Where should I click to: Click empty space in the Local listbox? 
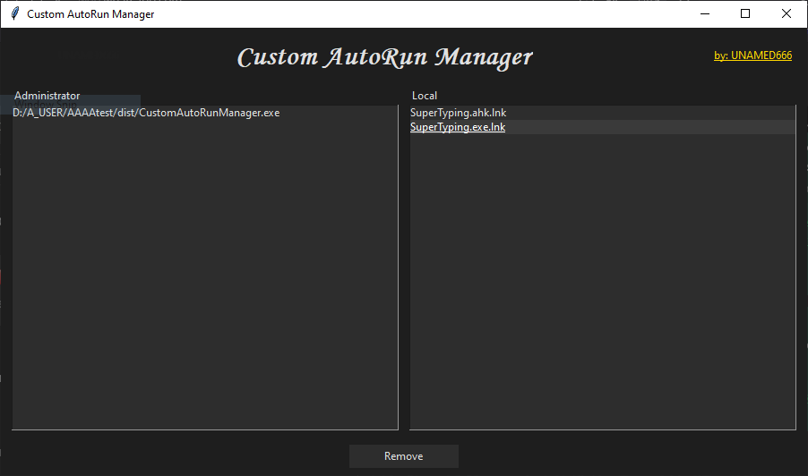pyautogui.click(x=602, y=286)
